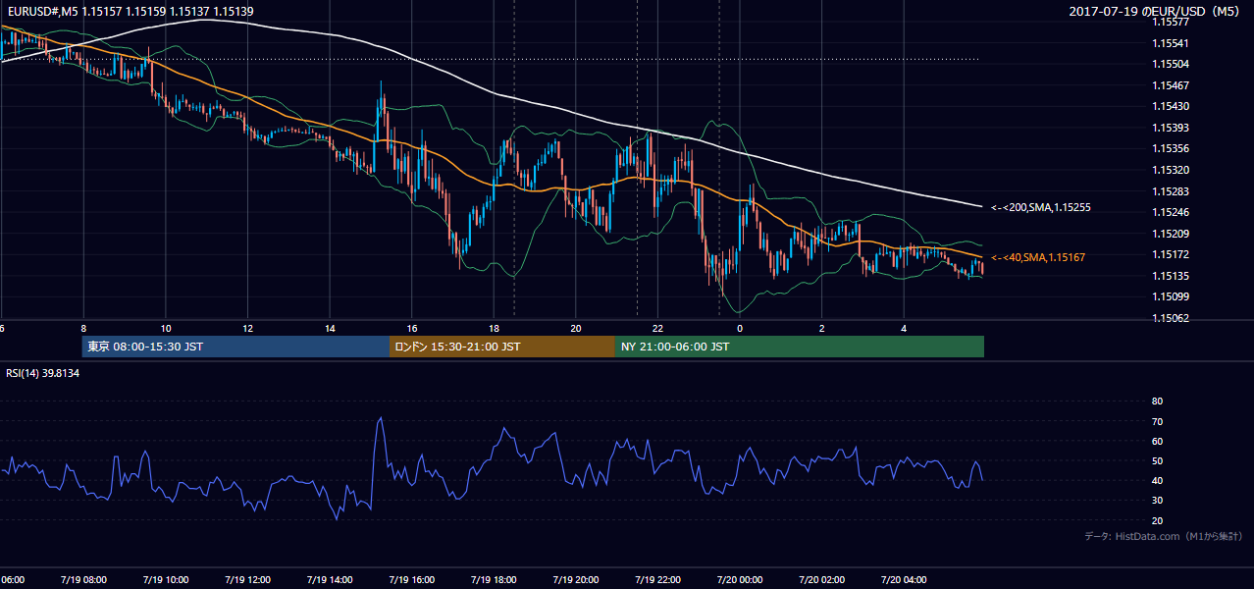
Task: Select the ロンドン 15:30-21:00 JST session bar
Action: click(x=502, y=347)
